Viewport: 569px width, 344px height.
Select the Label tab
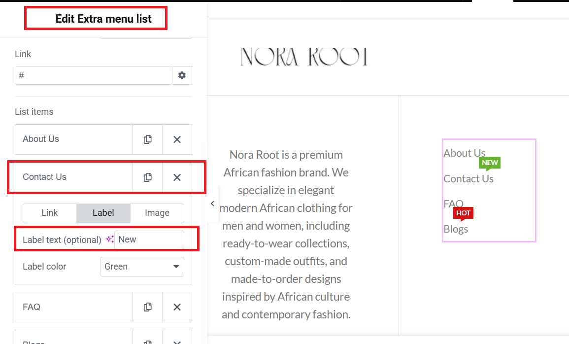[x=103, y=213]
